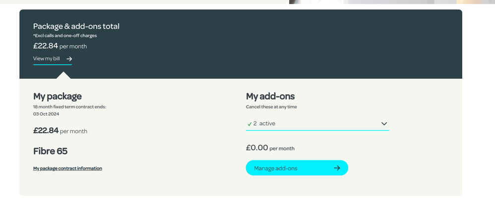This screenshot has height=201, width=495.
Task: Click the 03 Oct 2024 contract end date
Action: click(x=46, y=114)
